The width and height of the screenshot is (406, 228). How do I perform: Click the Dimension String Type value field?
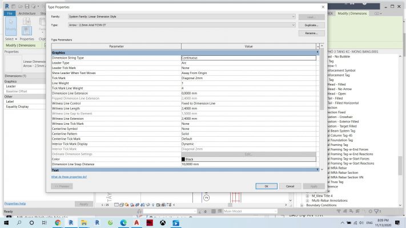click(248, 58)
